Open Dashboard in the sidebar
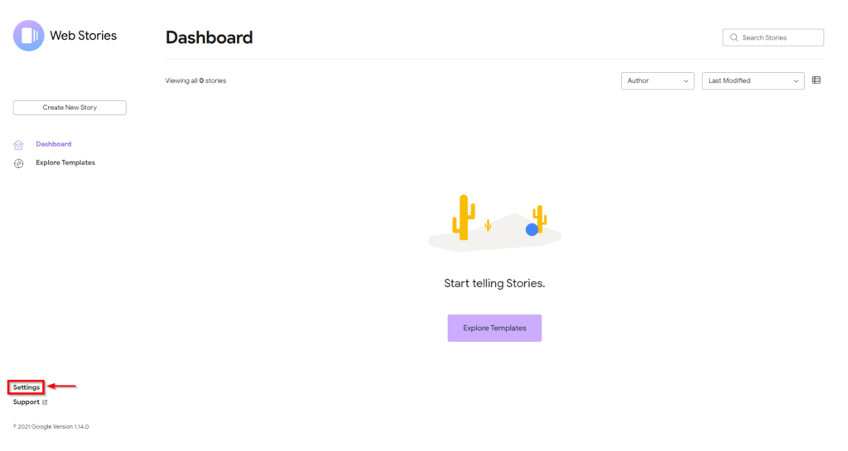 coord(54,144)
